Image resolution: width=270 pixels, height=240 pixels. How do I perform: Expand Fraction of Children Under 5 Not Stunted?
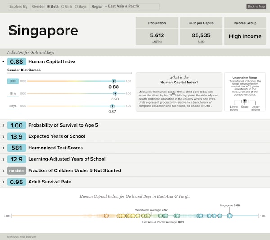[3, 170]
